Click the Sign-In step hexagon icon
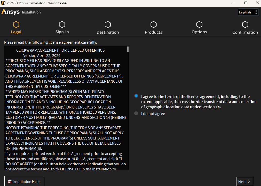 pyautogui.click(x=62, y=25)
